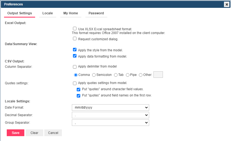Toggle Apply data formatting from model
231x141 pixels.
pyautogui.click(x=75, y=56)
